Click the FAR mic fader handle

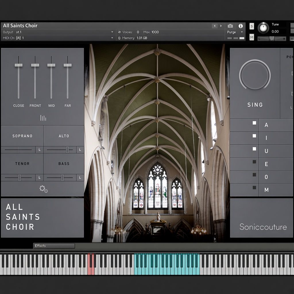67,65
